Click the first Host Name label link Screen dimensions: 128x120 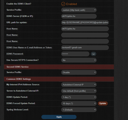[x=12, y=29]
